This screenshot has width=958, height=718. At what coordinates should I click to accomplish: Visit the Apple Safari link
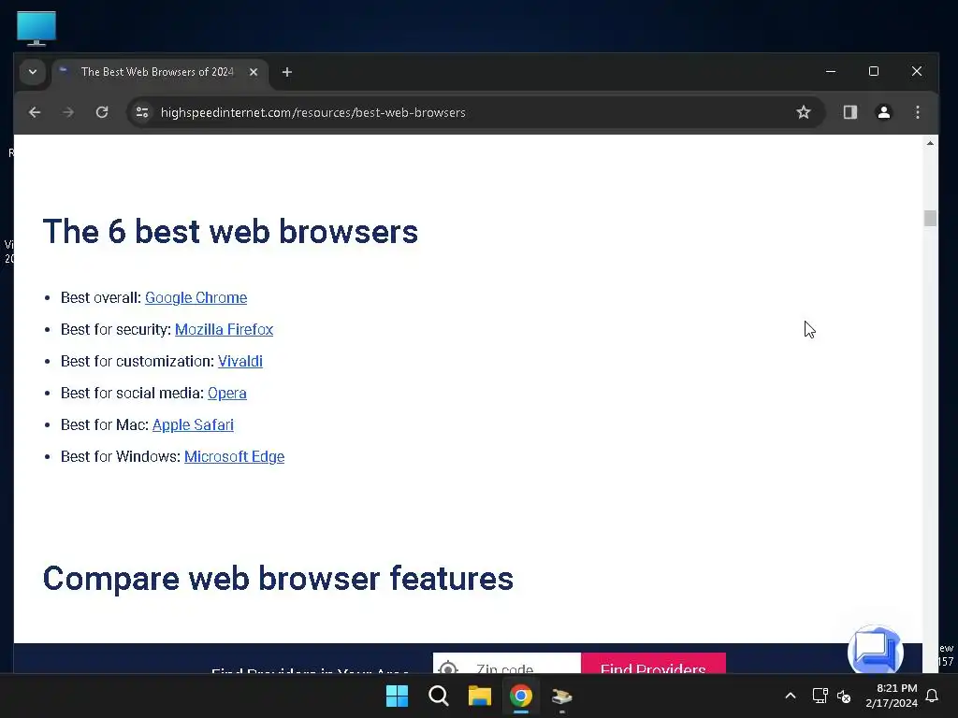click(193, 425)
